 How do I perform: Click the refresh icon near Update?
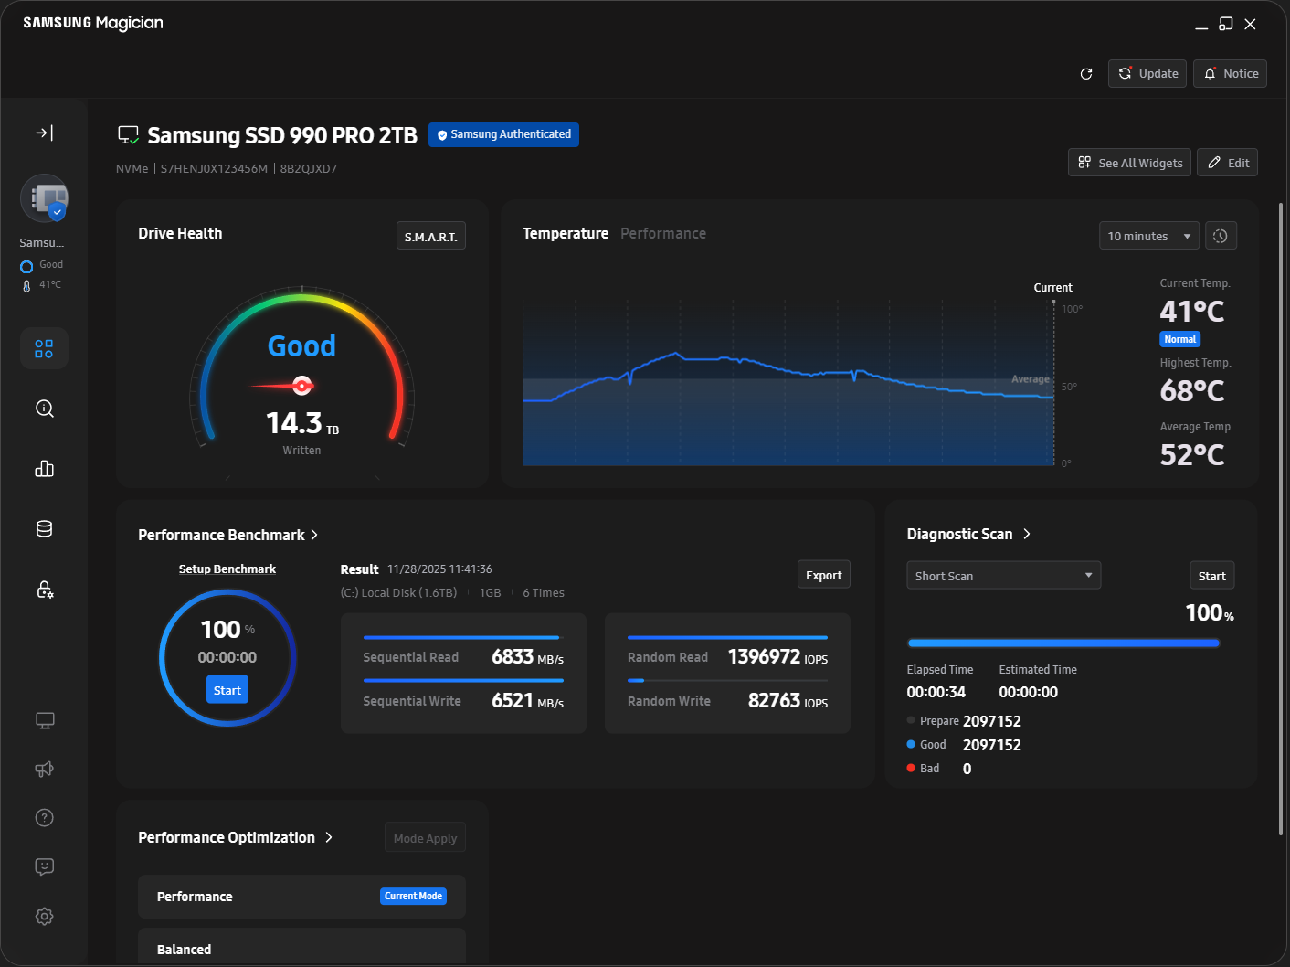[x=1086, y=73]
